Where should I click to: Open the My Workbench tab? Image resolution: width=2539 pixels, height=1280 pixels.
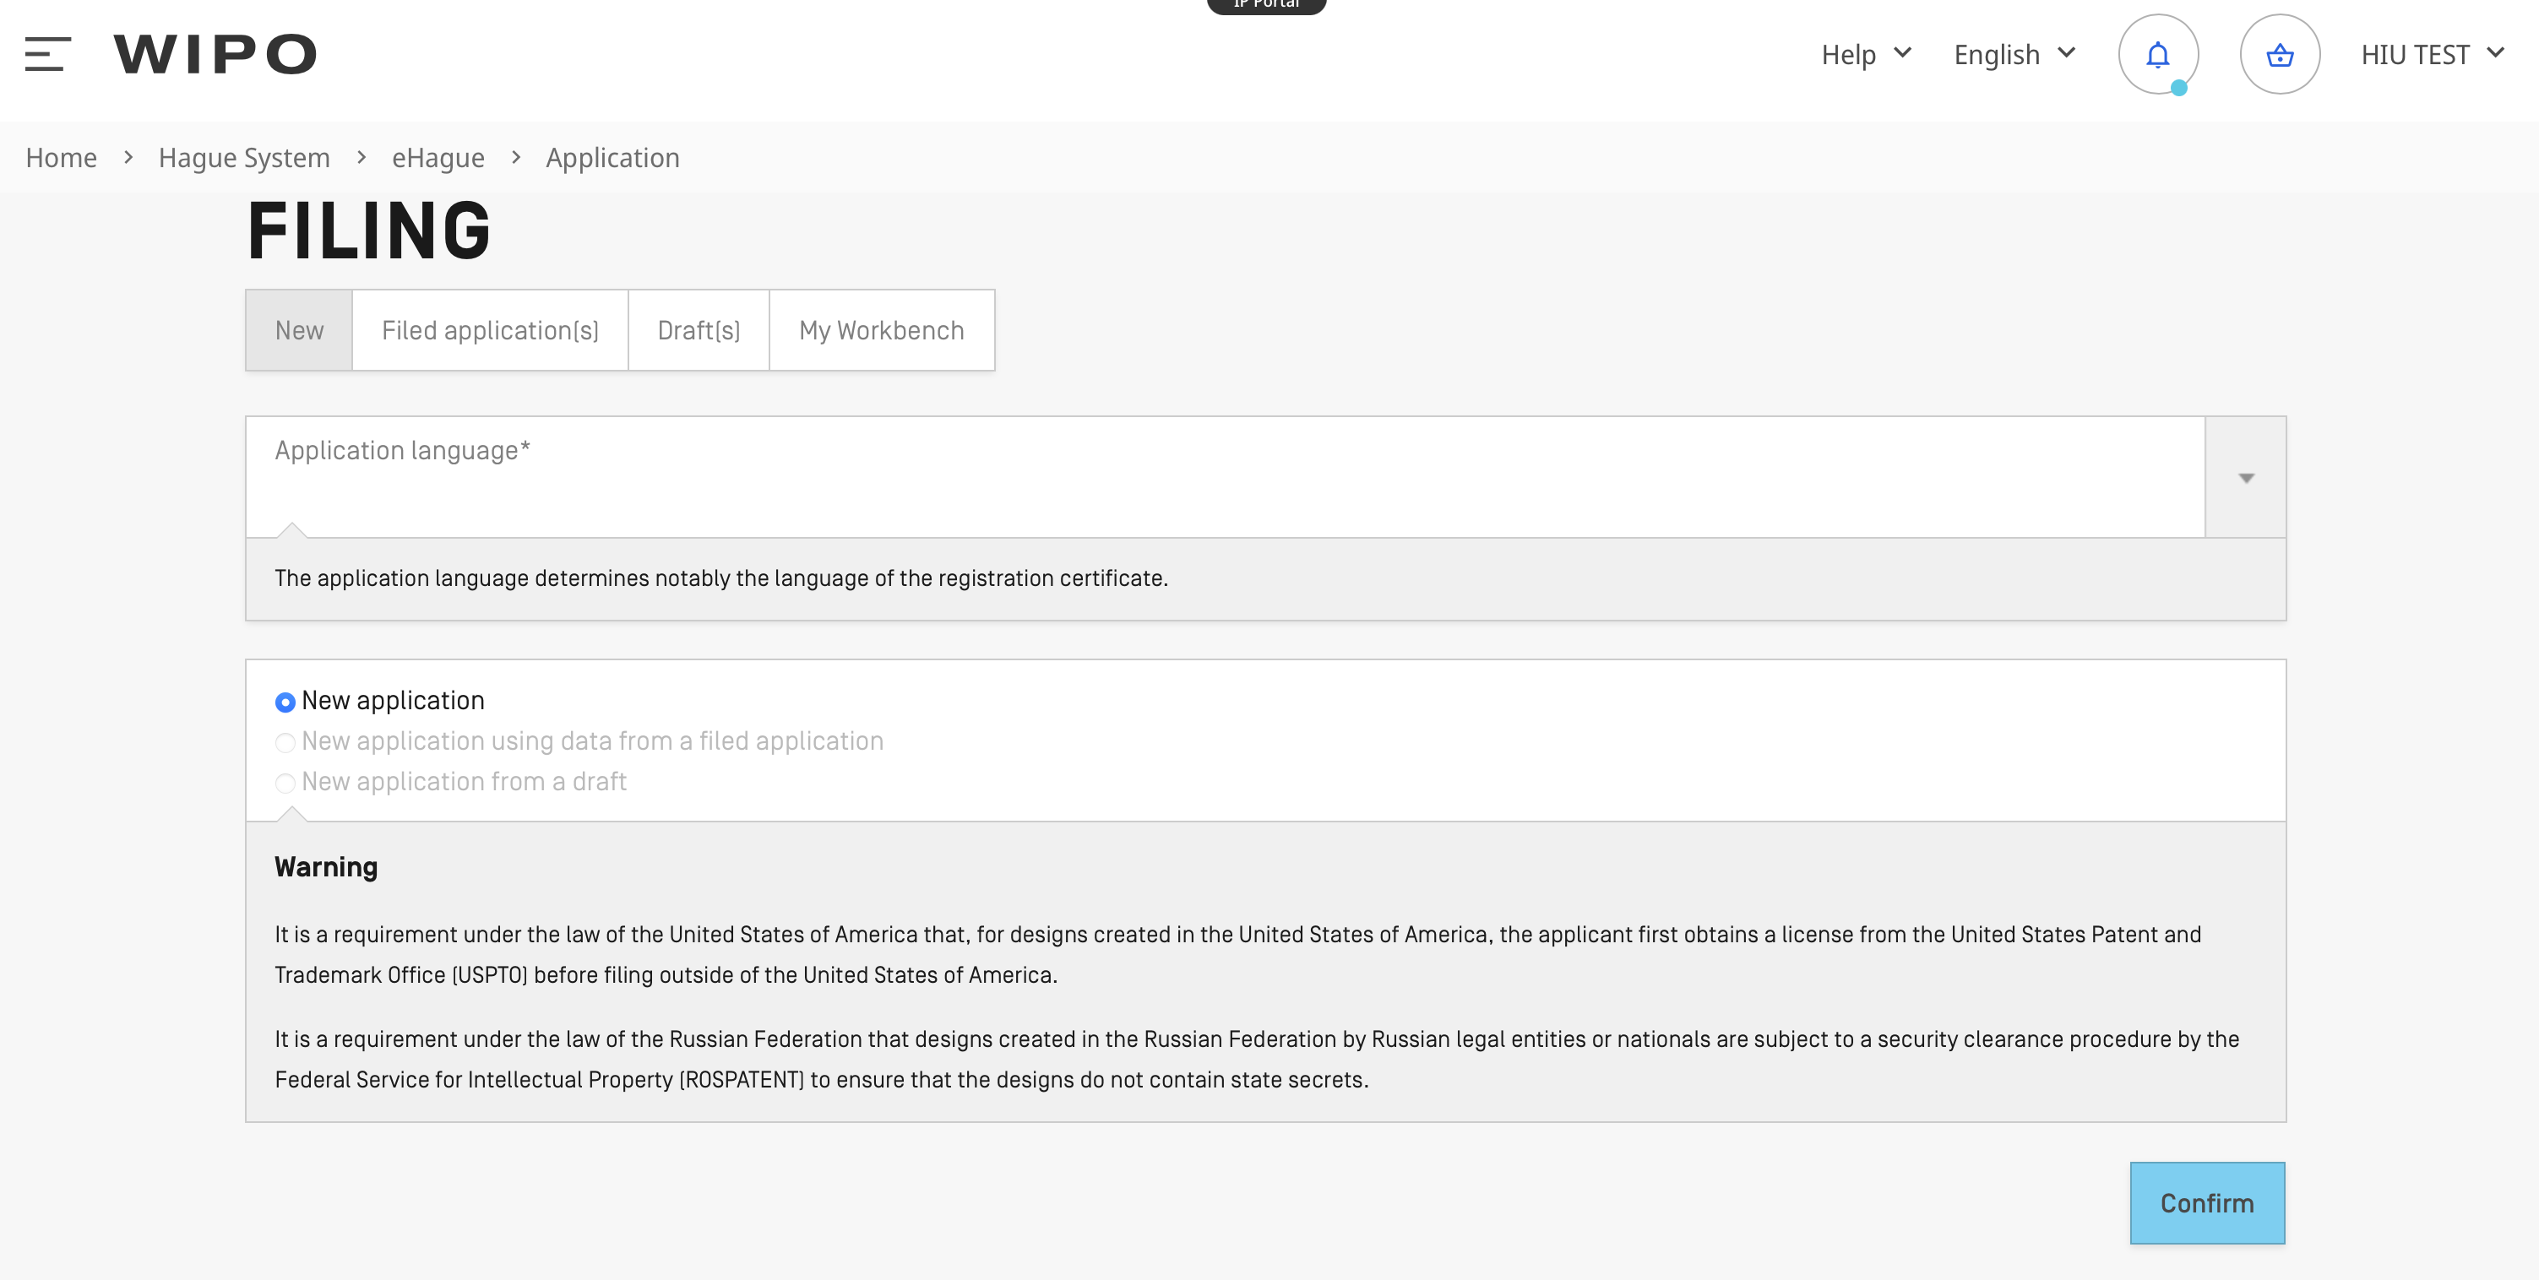tap(881, 330)
